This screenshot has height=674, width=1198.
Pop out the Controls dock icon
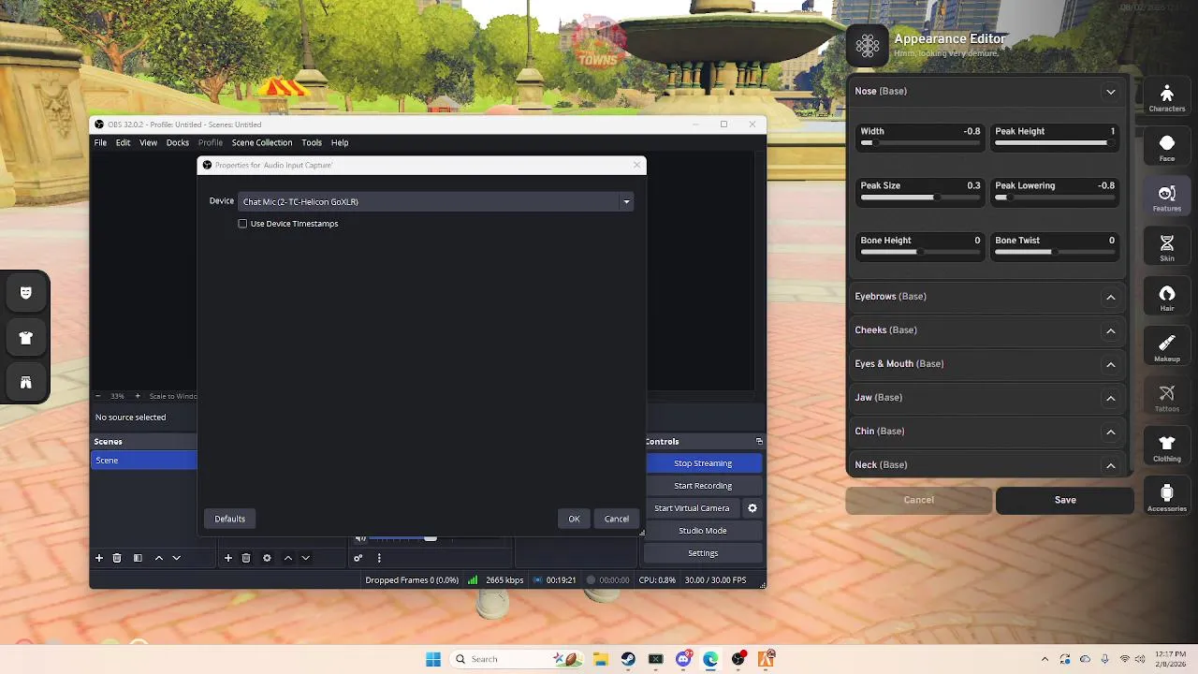pyautogui.click(x=759, y=441)
